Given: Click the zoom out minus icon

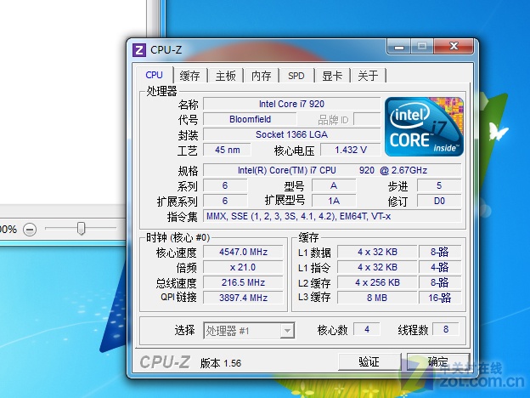Looking at the screenshot, I should [30, 229].
